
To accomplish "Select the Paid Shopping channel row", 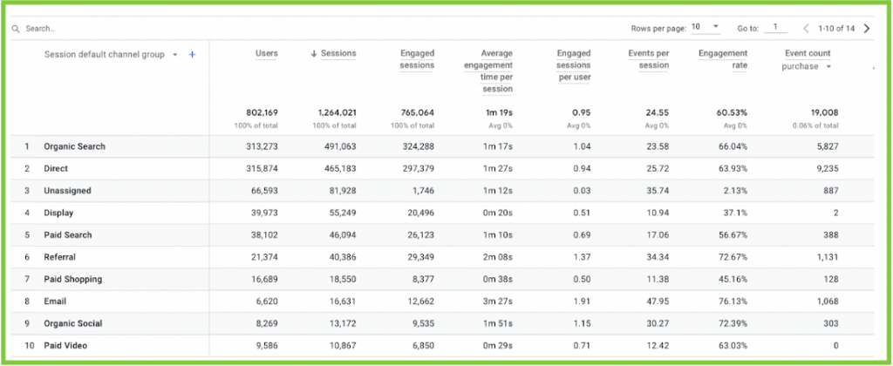I will [x=72, y=279].
